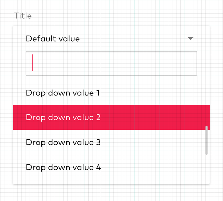The height and width of the screenshot is (201, 223).
Task: Select the option below the highlighted row
Action: 63,142
